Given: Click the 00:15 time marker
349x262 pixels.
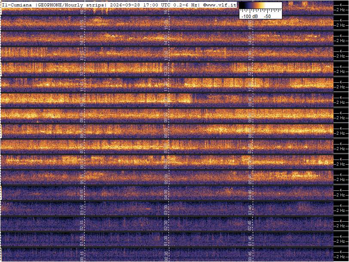Looking at the screenshot, I should tap(82, 256).
